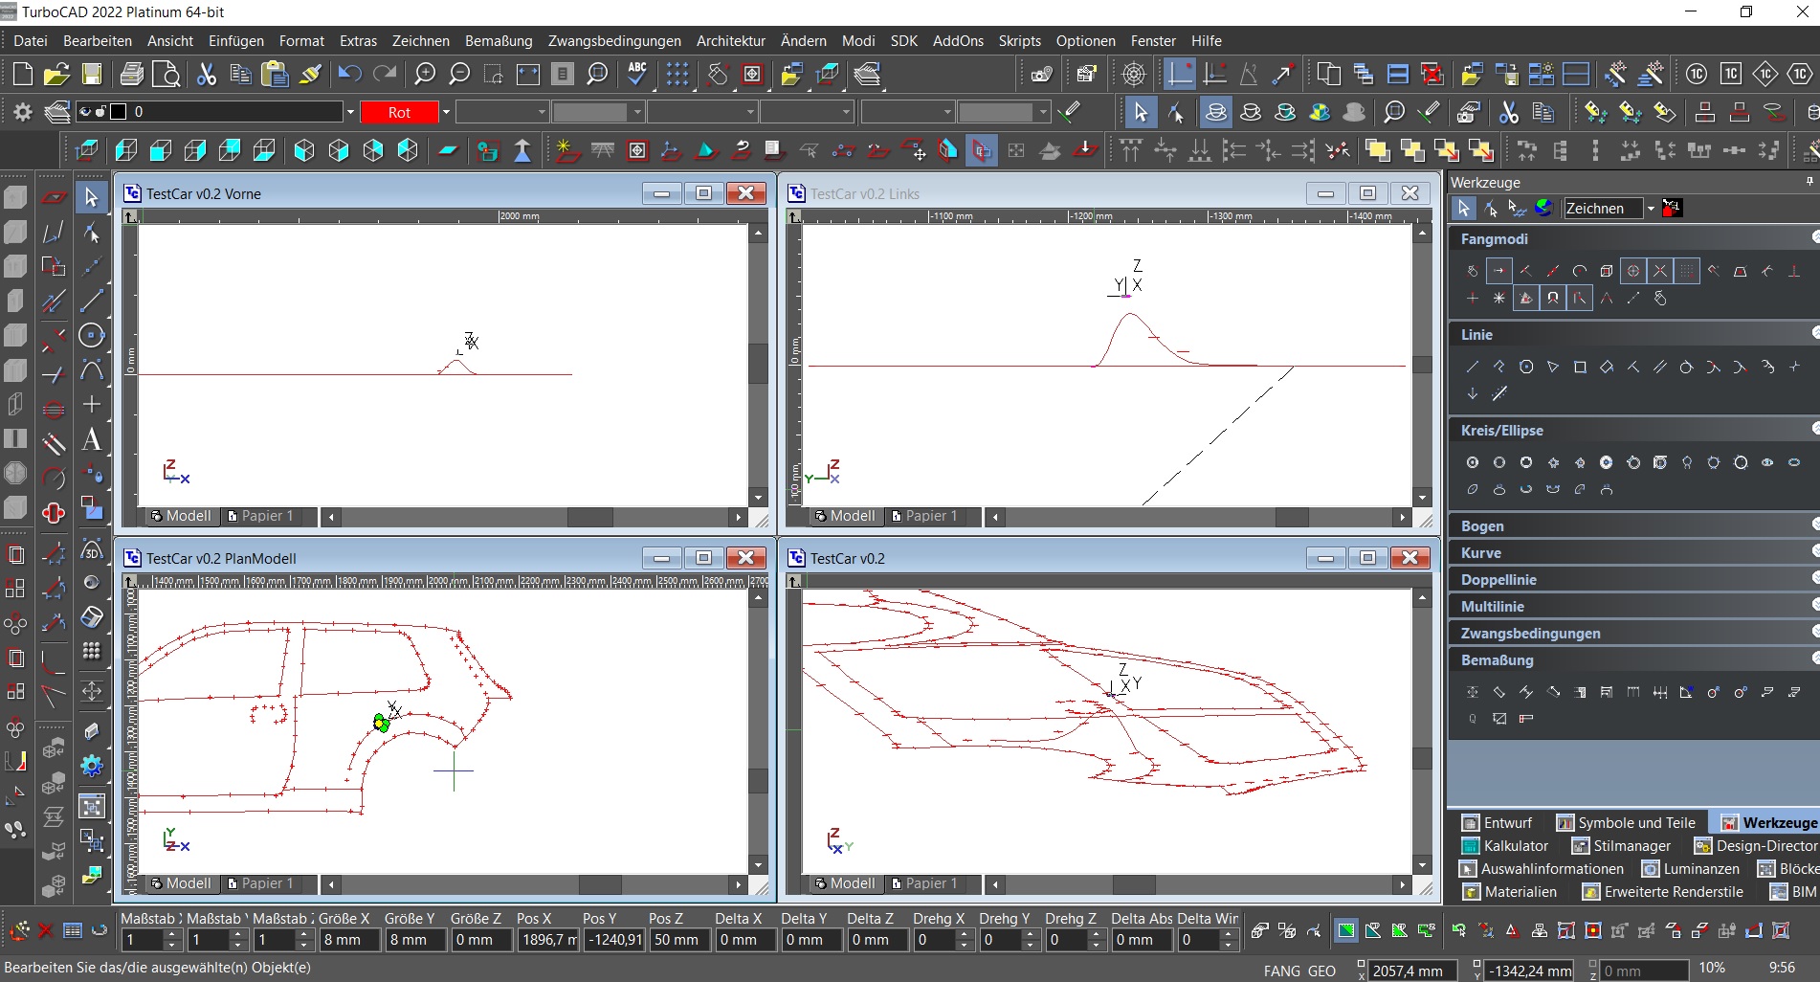Open the layer dropdown showing 0
Screen dimensions: 1820x982
[350, 112]
